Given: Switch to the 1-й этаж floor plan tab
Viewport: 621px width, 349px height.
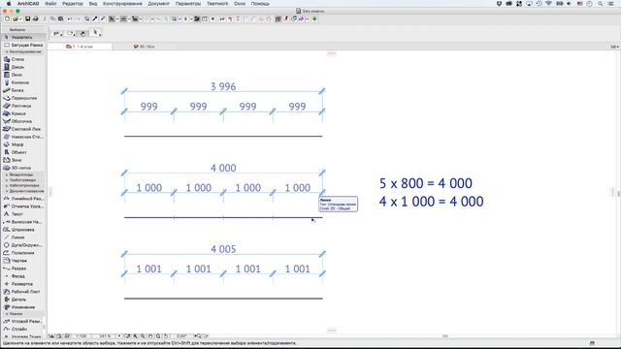Looking at the screenshot, I should 80,47.
